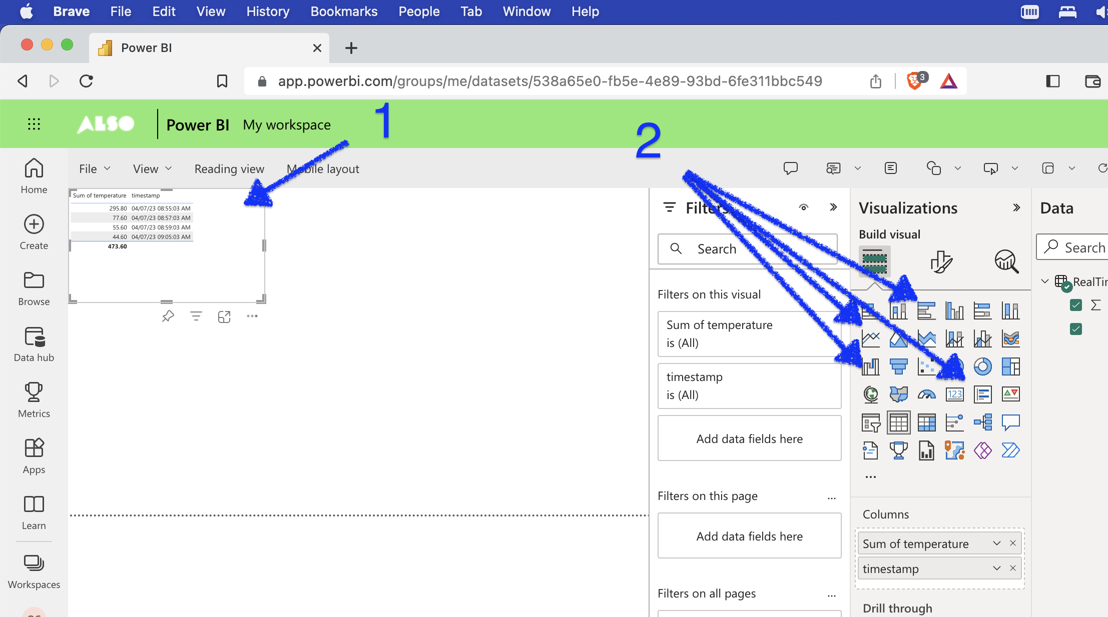The image size is (1108, 617).
Task: Open the File dropdown menu
Action: [94, 169]
